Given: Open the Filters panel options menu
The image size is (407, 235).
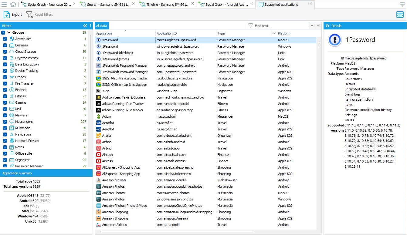Looking at the screenshot, I should [90, 26].
